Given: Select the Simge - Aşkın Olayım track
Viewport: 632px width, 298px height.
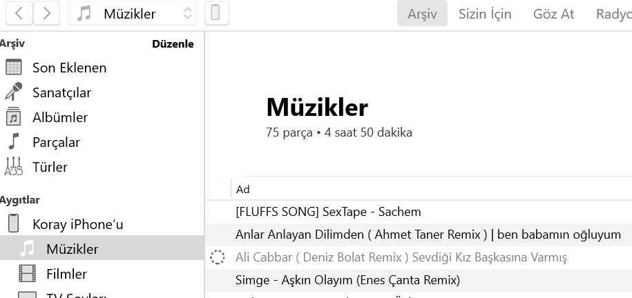Looking at the screenshot, I should tap(347, 280).
